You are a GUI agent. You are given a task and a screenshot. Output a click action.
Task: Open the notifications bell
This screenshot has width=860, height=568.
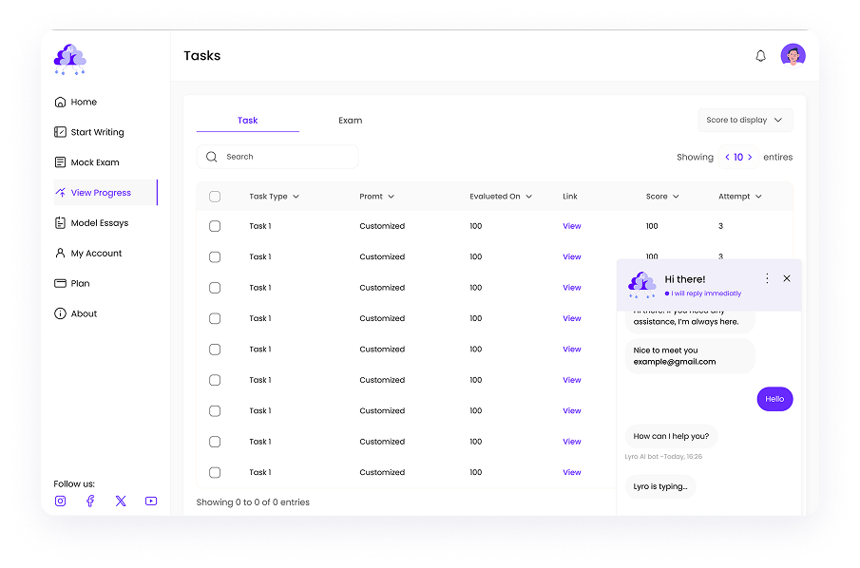pos(760,56)
